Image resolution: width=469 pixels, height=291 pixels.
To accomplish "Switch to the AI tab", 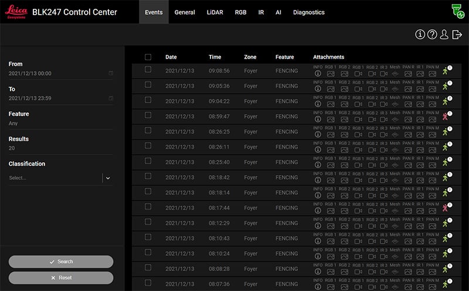I will pos(278,12).
